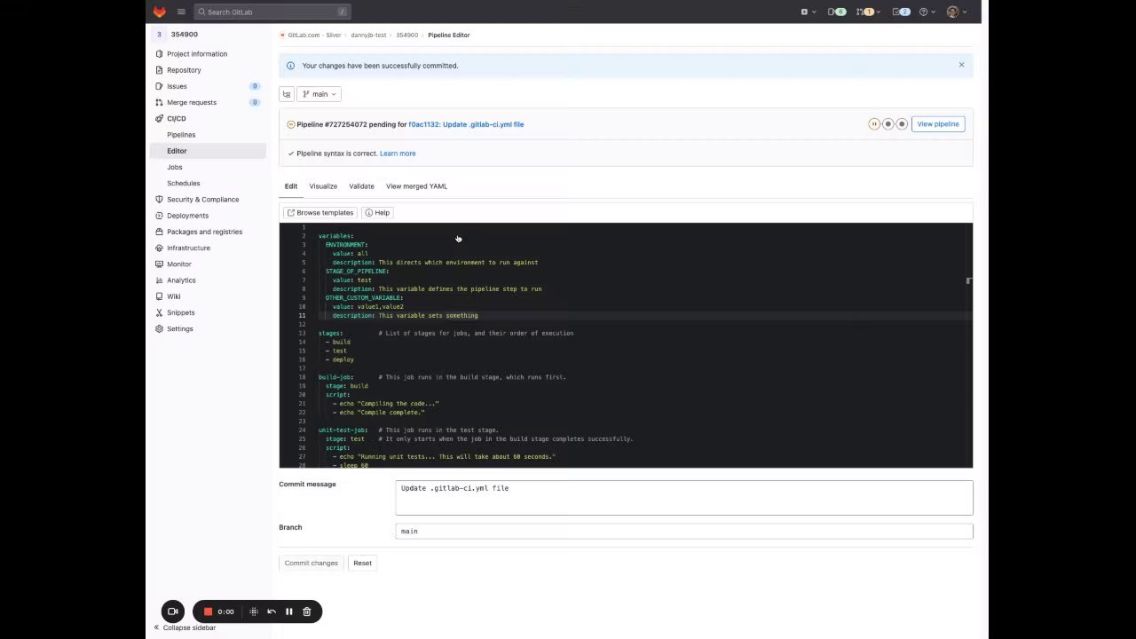Screen dimensions: 1136x639
Task: Open the merge requests dropdown in the top bar
Action: coord(867,12)
